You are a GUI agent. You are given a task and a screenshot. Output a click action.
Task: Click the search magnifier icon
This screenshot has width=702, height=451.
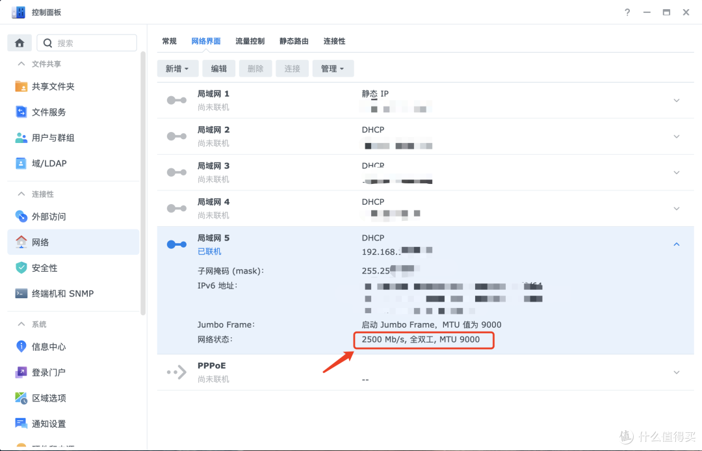coord(47,43)
